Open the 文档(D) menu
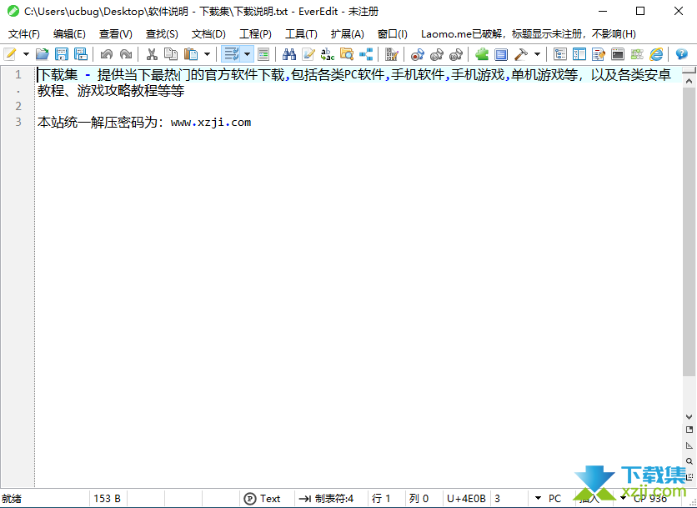The width and height of the screenshot is (697, 508). (208, 34)
